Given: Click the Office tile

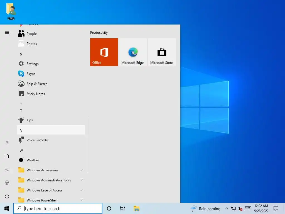Looking at the screenshot, I should (x=104, y=52).
